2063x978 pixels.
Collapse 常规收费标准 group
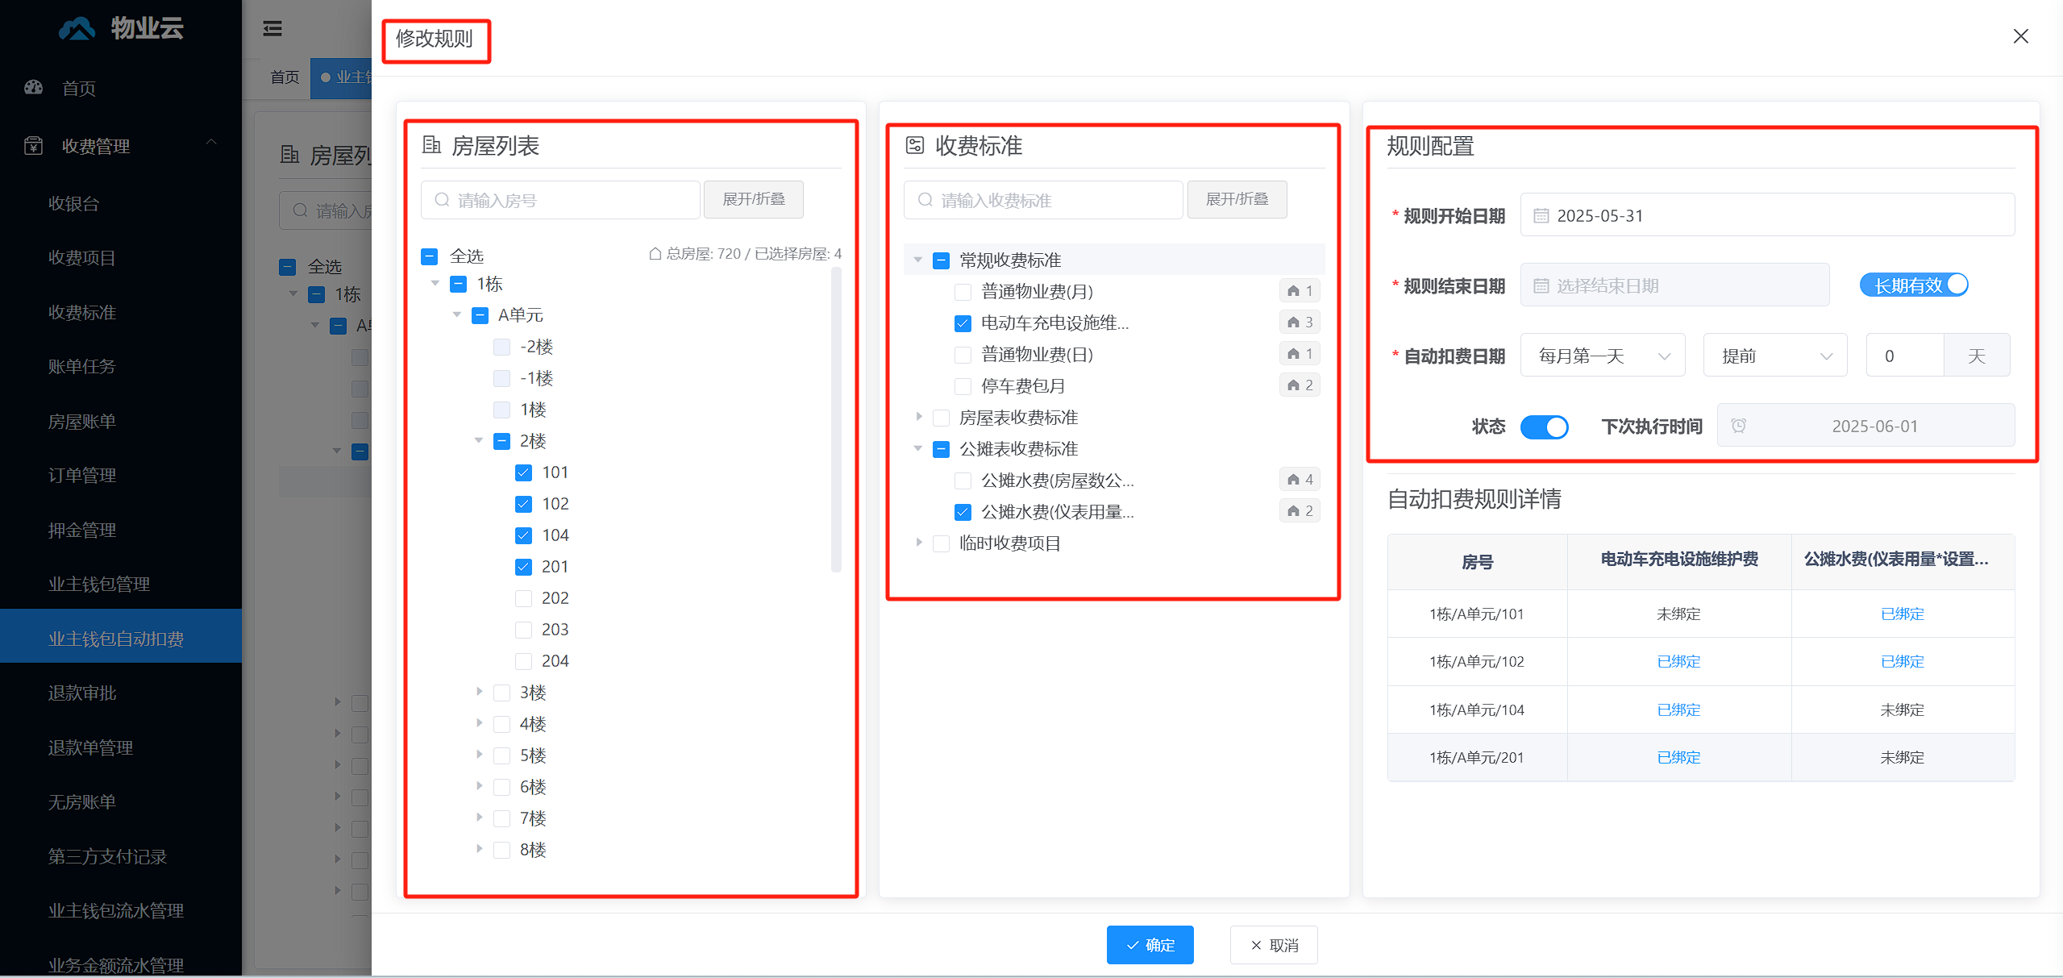pos(918,260)
